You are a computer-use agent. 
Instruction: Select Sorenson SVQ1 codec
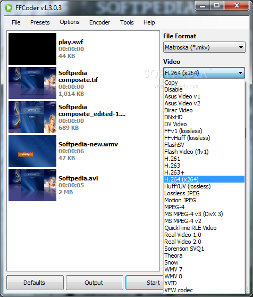click(204, 249)
